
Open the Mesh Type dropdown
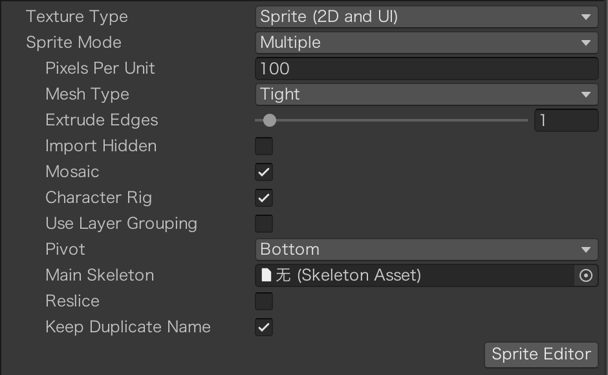(x=426, y=94)
